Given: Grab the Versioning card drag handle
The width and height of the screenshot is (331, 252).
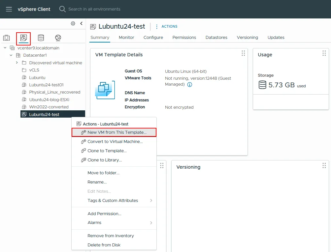Looking at the screenshot, I should [x=324, y=165].
